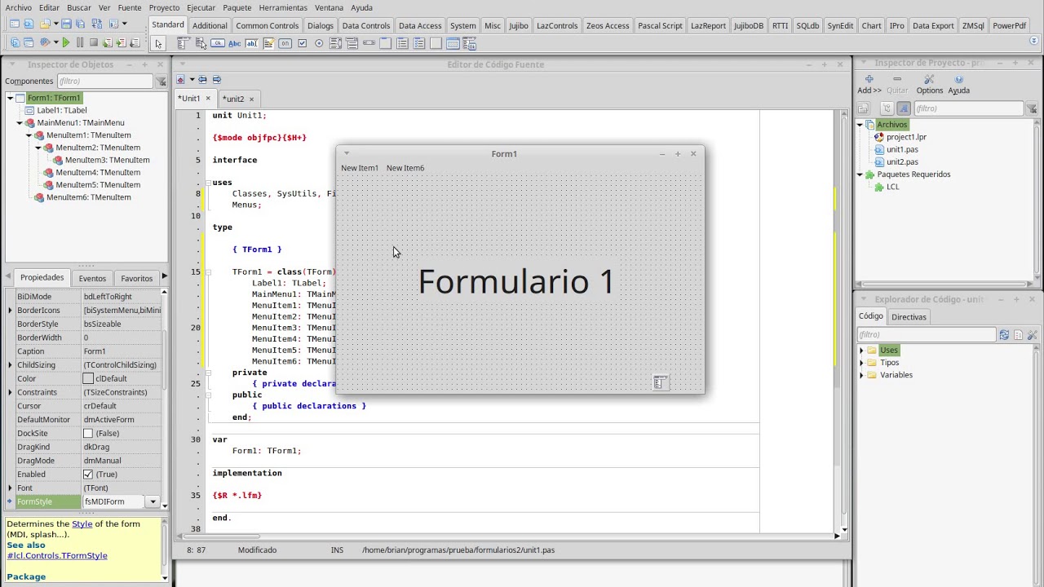1044x587 pixels.
Task: Select the TMemo palette icon
Action: [x=268, y=43]
